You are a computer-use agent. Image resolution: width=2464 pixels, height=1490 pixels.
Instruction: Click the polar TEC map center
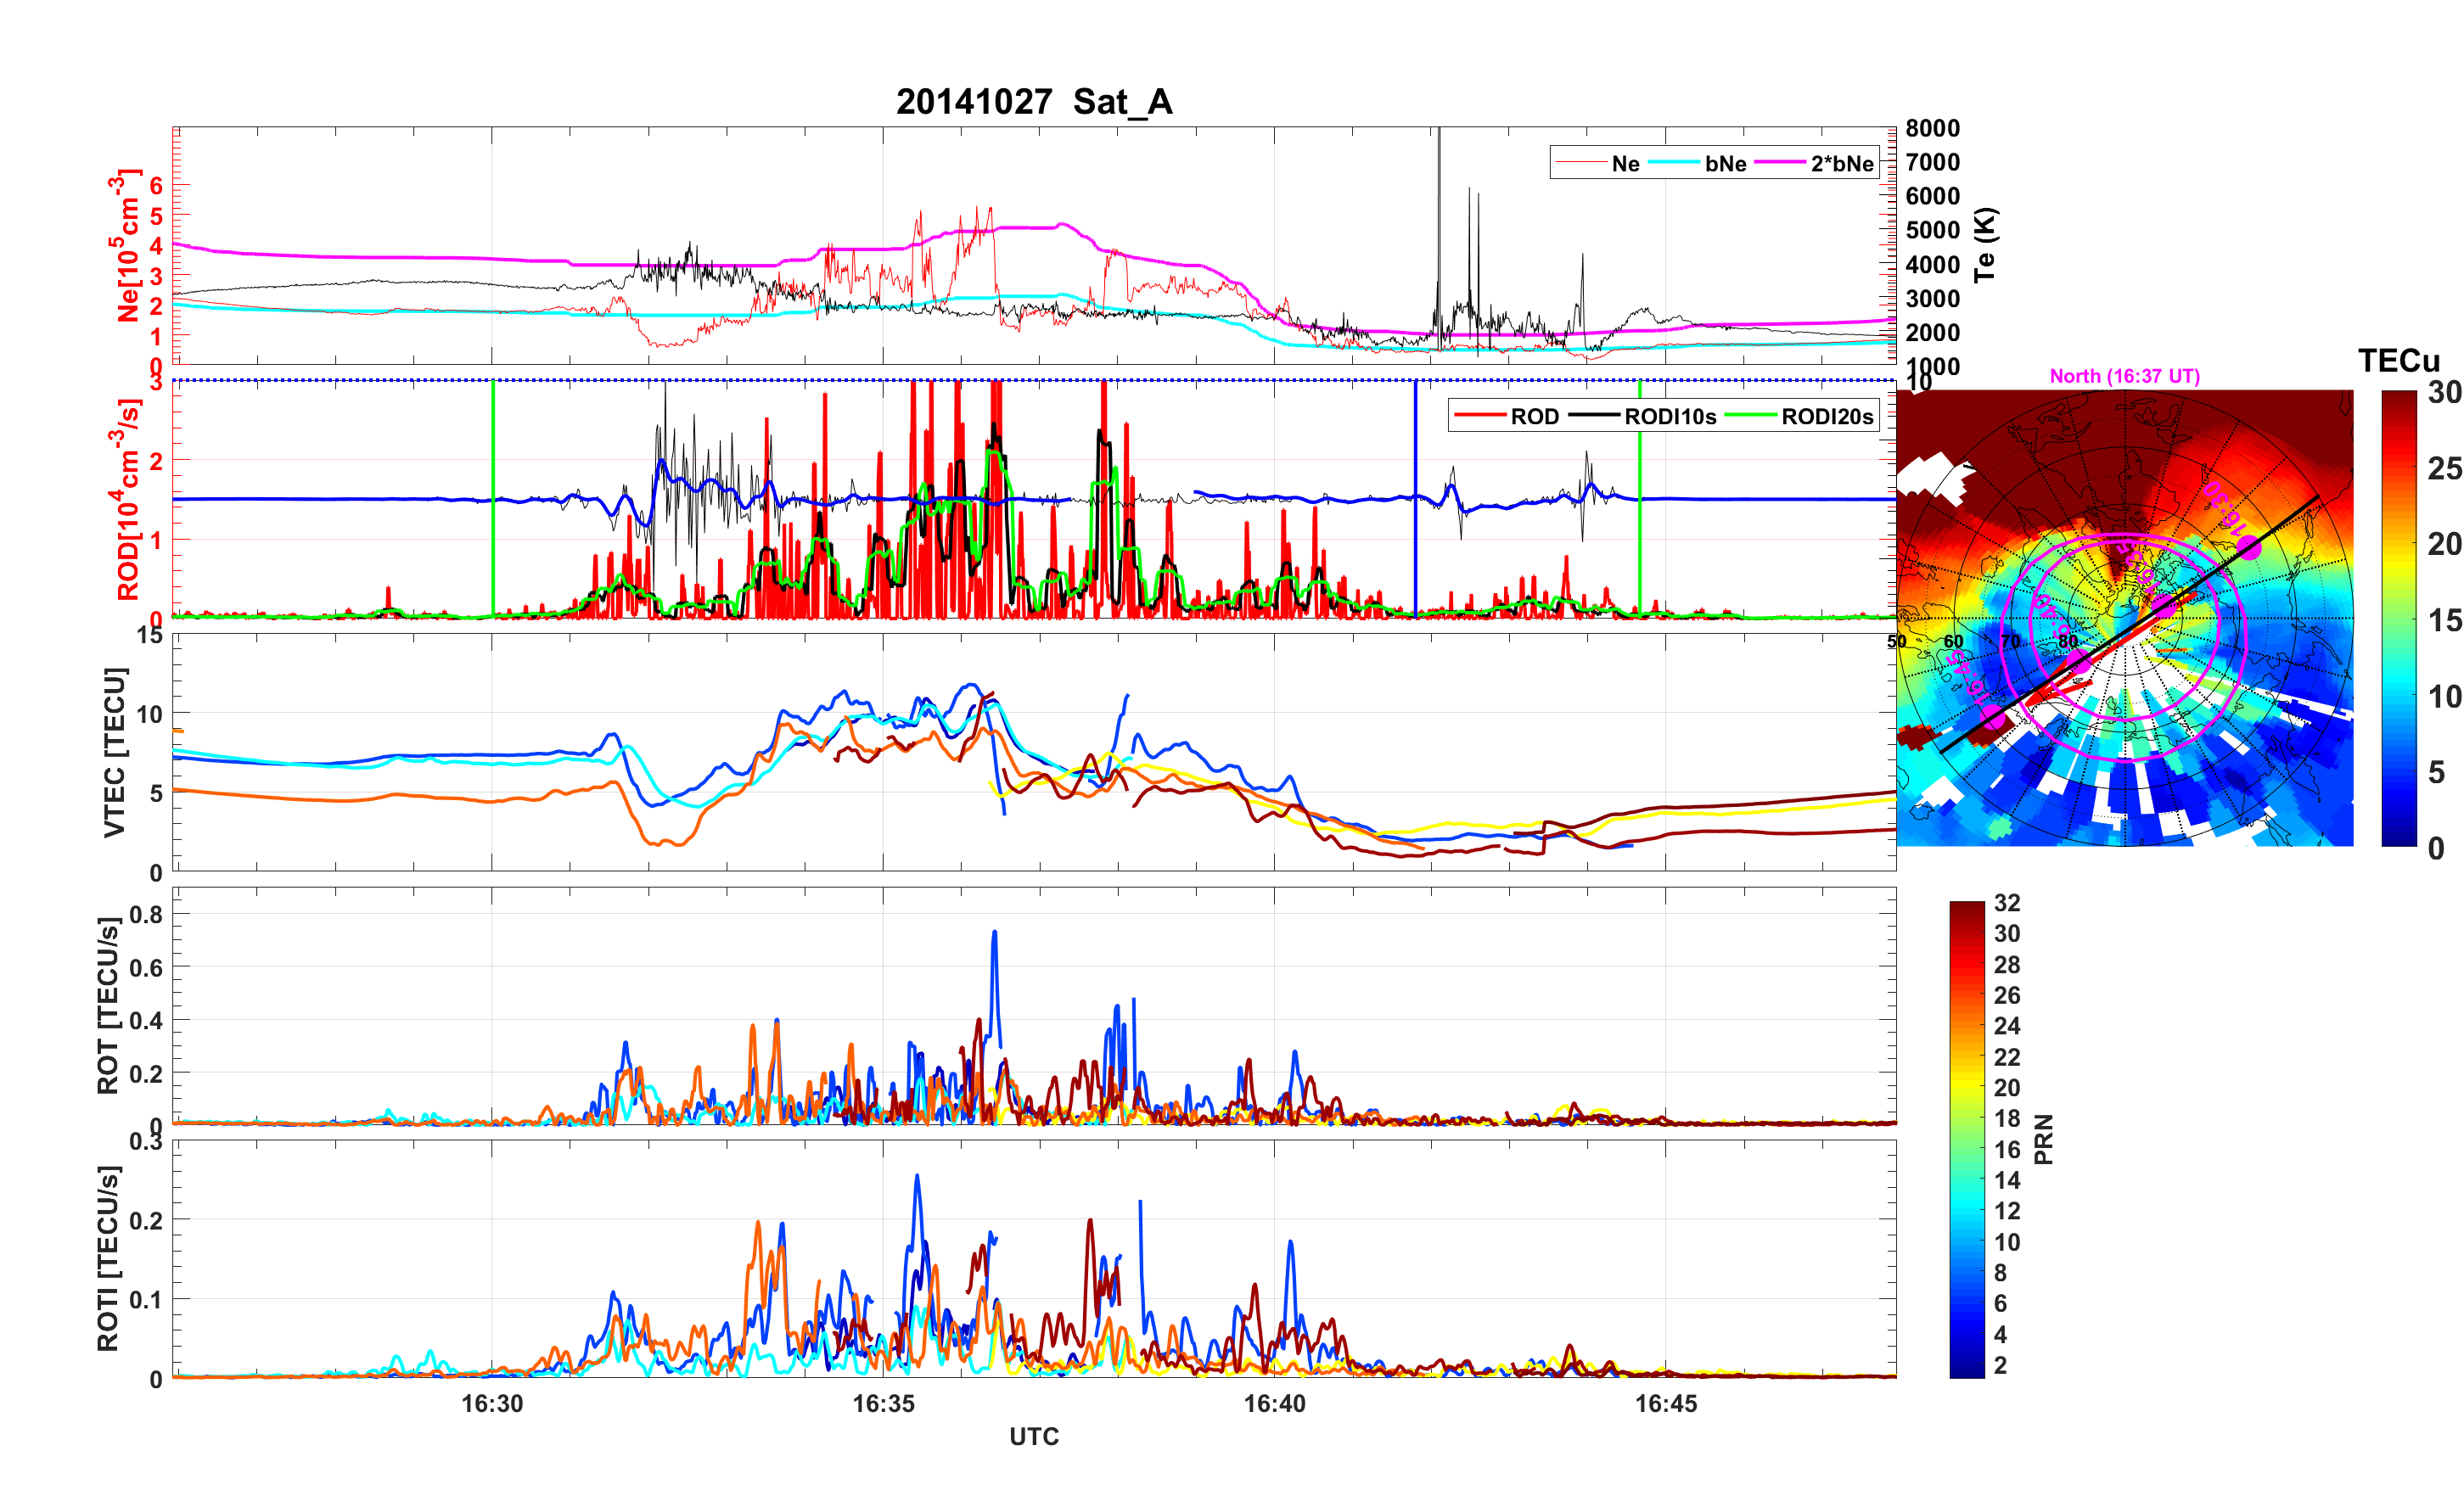click(2125, 618)
